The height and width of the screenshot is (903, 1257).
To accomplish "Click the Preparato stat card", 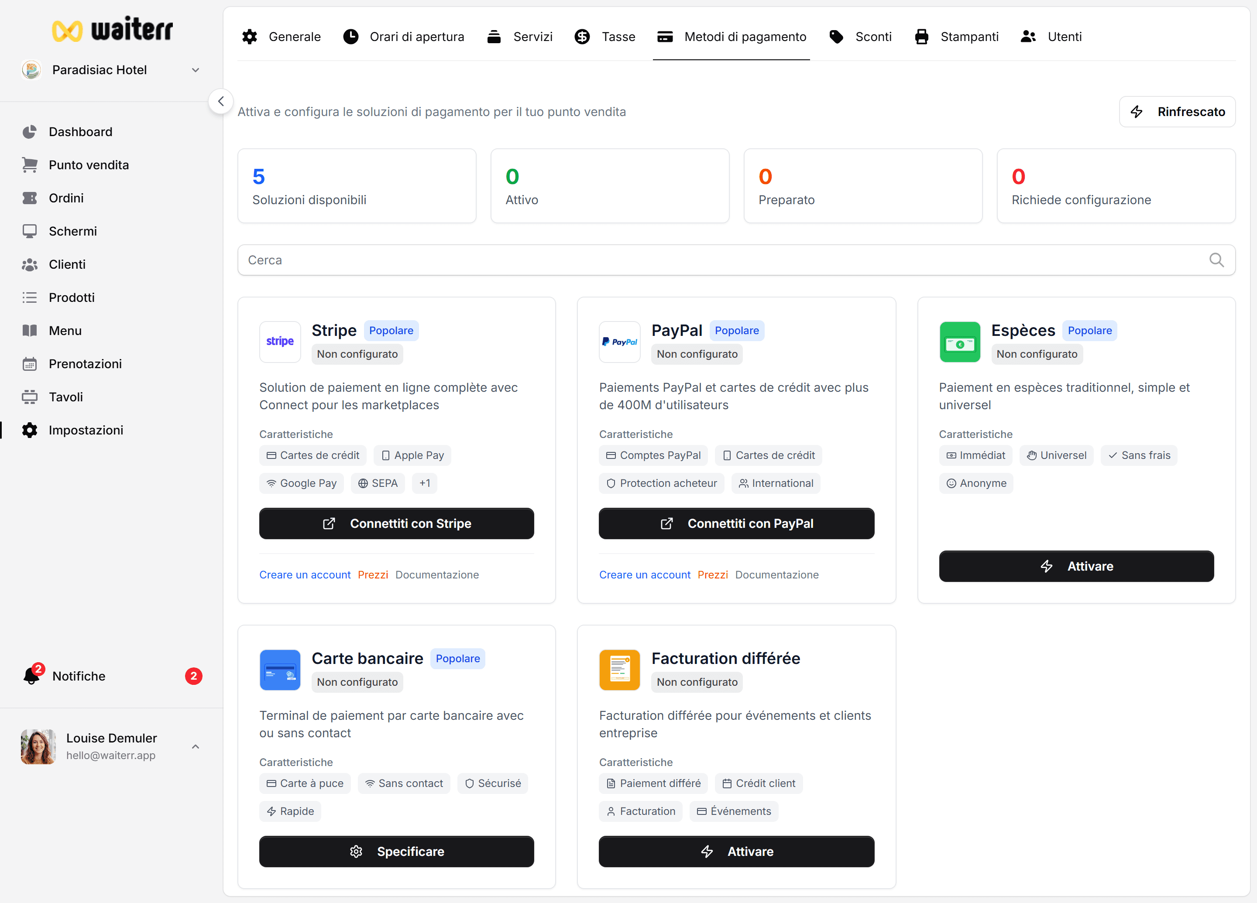I will (863, 186).
